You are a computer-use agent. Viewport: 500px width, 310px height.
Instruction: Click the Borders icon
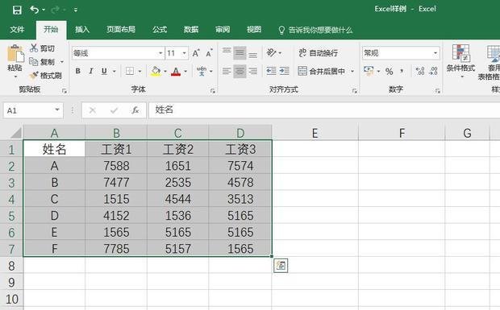coord(130,71)
